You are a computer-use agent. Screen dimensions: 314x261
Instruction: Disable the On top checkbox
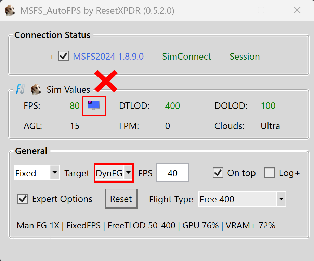[x=218, y=173]
